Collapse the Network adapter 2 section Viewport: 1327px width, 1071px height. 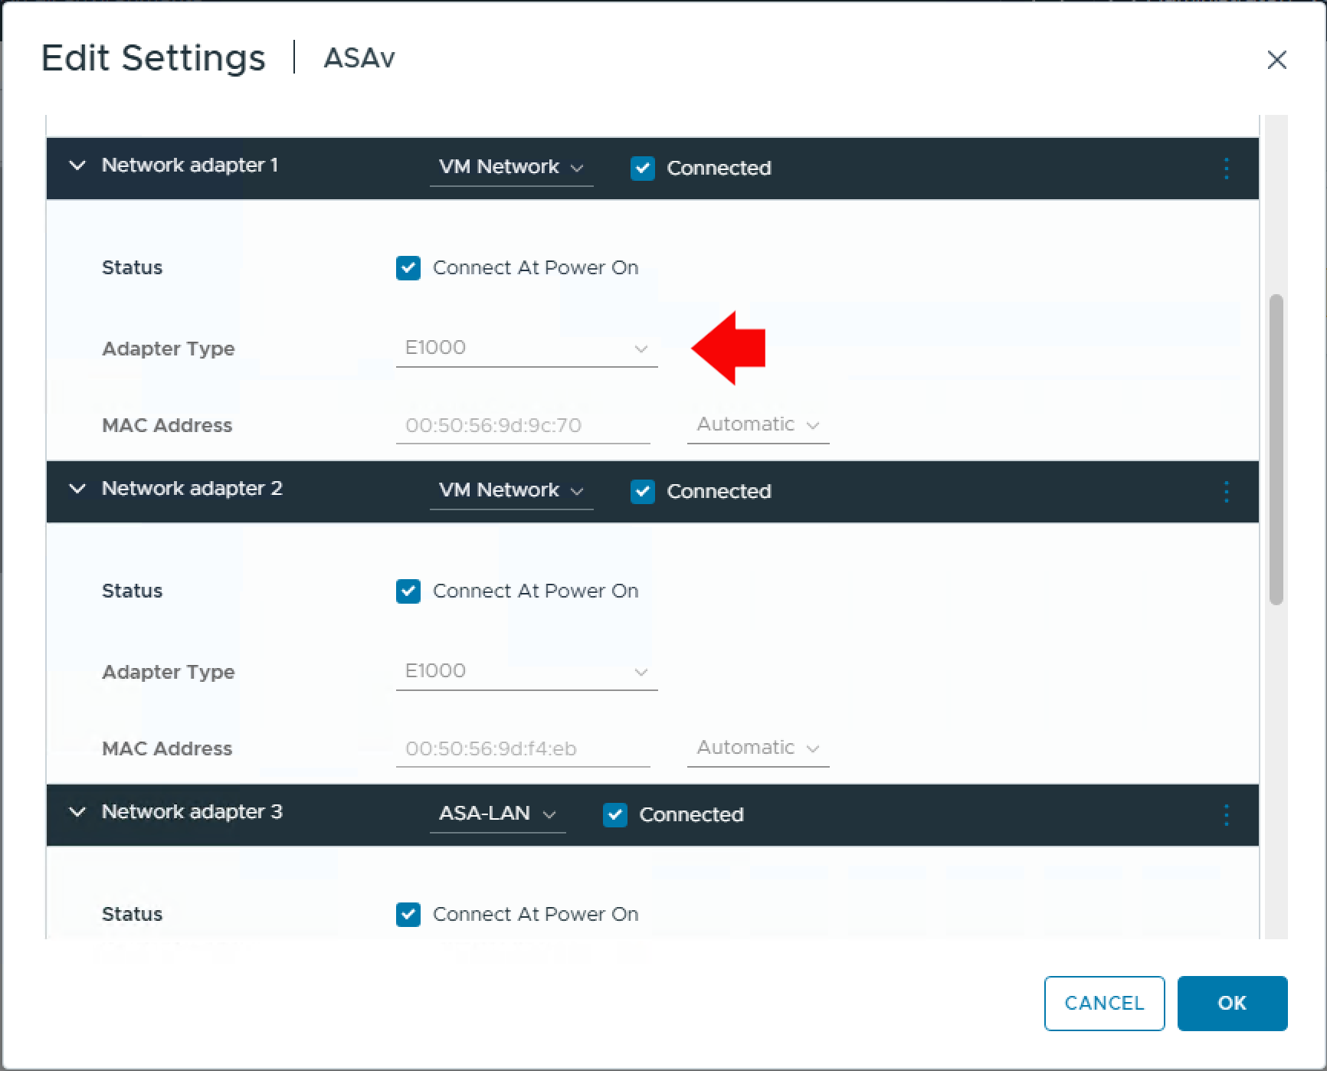tap(77, 489)
